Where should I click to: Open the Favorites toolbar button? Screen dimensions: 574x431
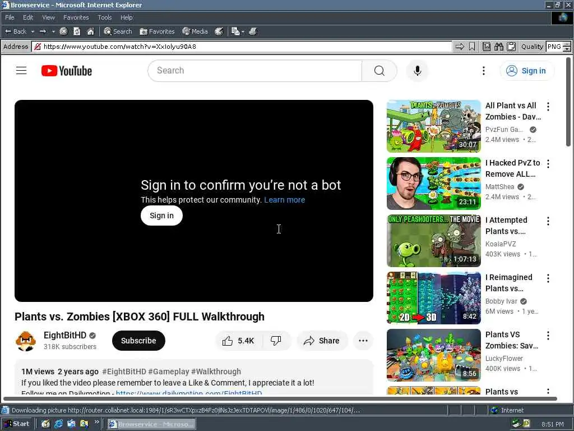[157, 31]
